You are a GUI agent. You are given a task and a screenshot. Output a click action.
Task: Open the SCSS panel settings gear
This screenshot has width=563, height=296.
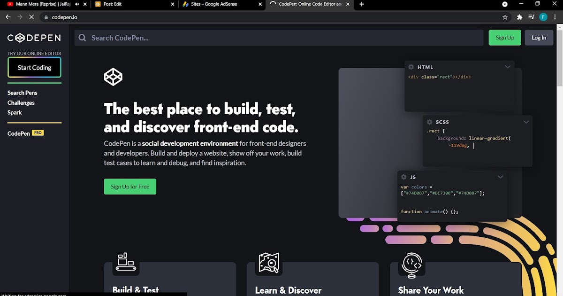(430, 122)
